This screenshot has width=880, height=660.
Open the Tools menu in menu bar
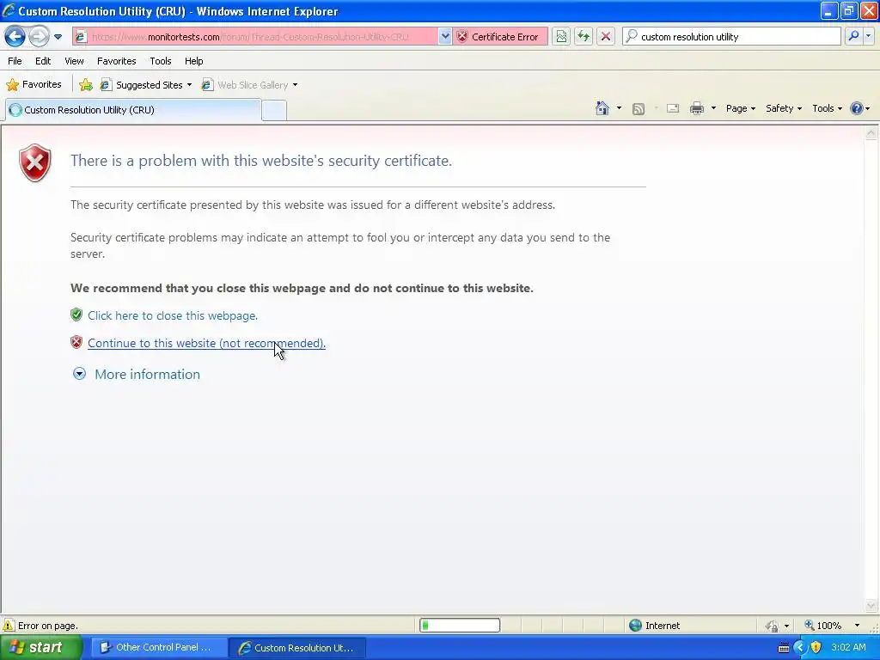[161, 61]
